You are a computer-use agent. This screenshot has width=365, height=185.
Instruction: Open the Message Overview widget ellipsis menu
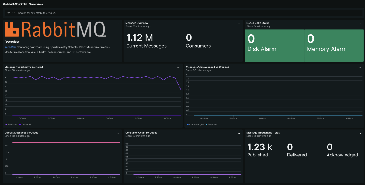click(239, 24)
